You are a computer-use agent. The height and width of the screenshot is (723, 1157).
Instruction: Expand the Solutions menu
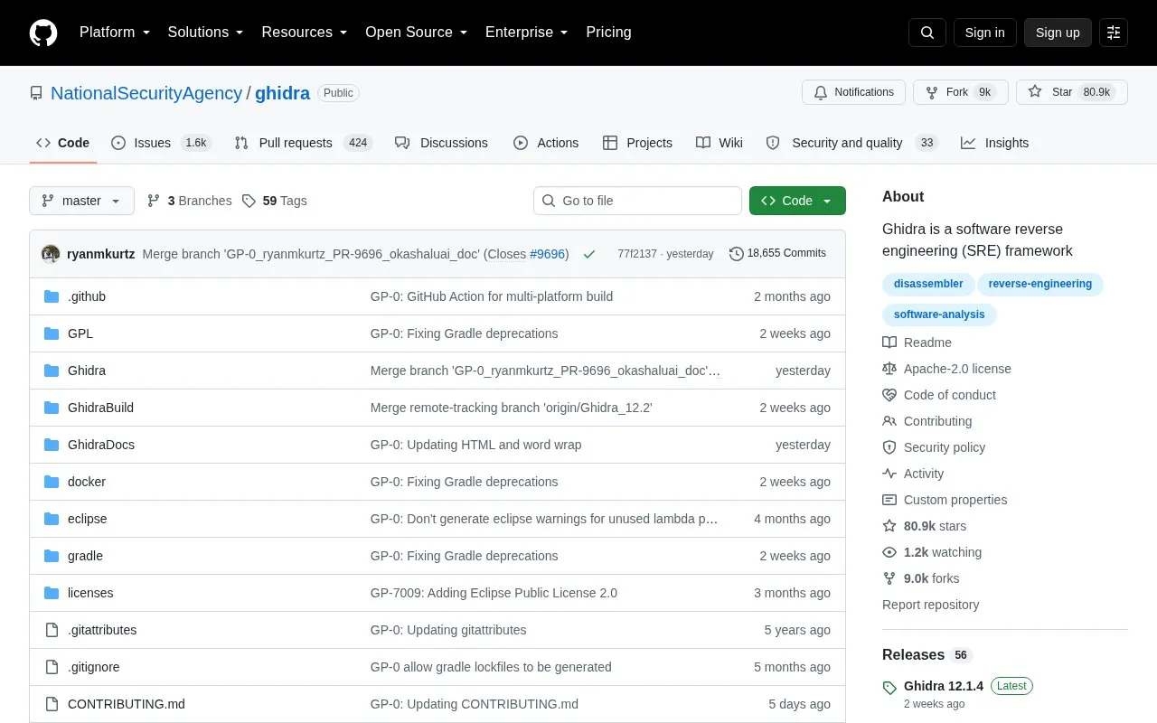click(206, 33)
